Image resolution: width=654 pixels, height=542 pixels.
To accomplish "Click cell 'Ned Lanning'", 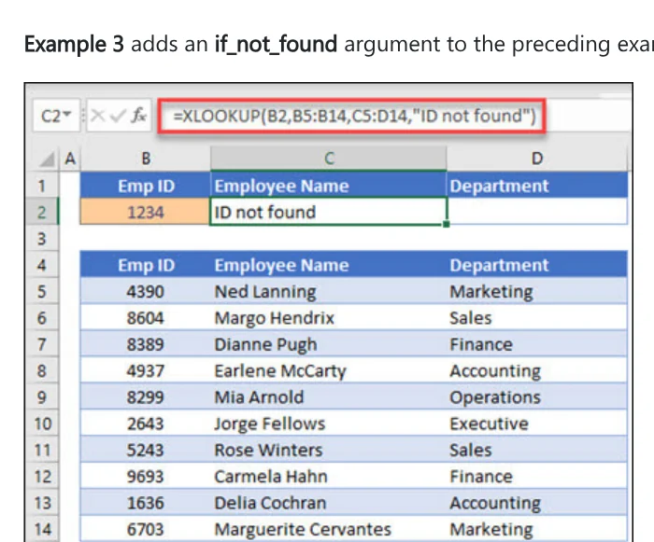I will pyautogui.click(x=329, y=291).
